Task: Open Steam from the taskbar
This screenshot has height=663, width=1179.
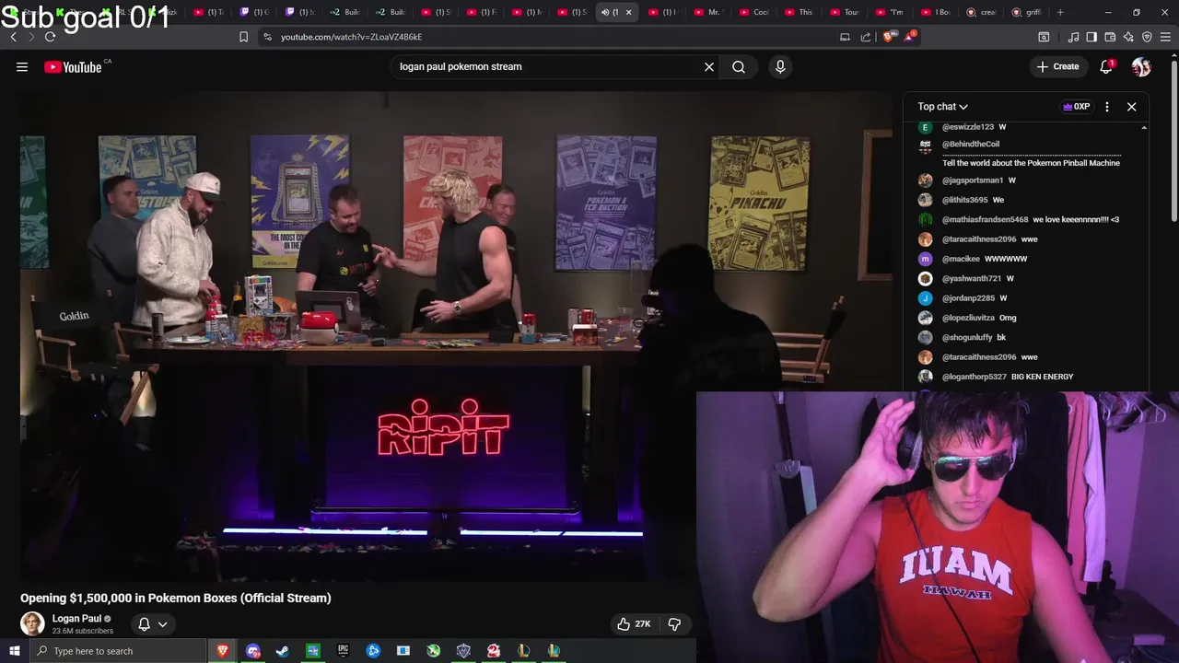Action: coord(283,651)
